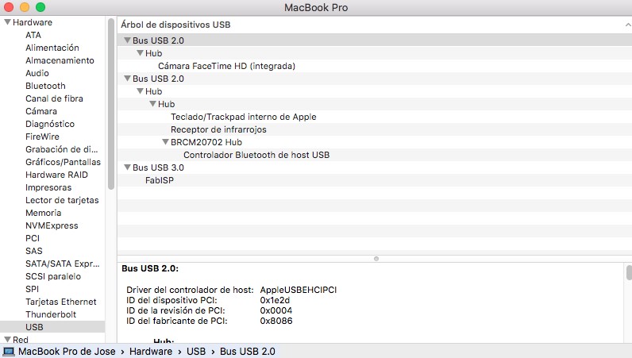Collapse the first Bus USB 2.0 tree
The width and height of the screenshot is (632, 358).
point(127,40)
